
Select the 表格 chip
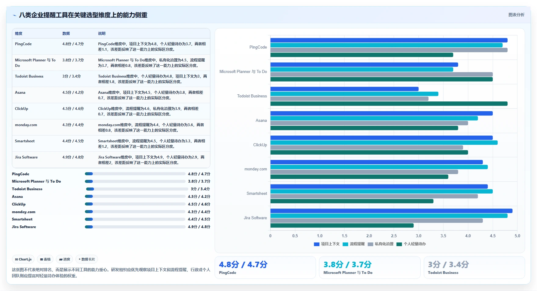pos(45,259)
